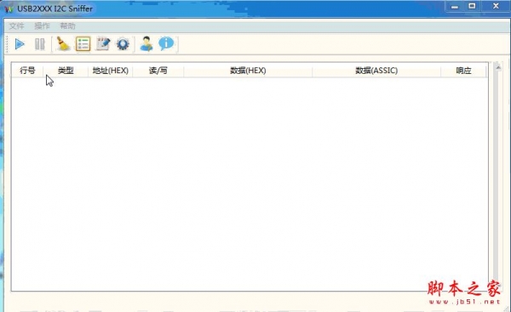This screenshot has width=511, height=312.
Task: Click the 行号 column header
Action: pos(27,71)
